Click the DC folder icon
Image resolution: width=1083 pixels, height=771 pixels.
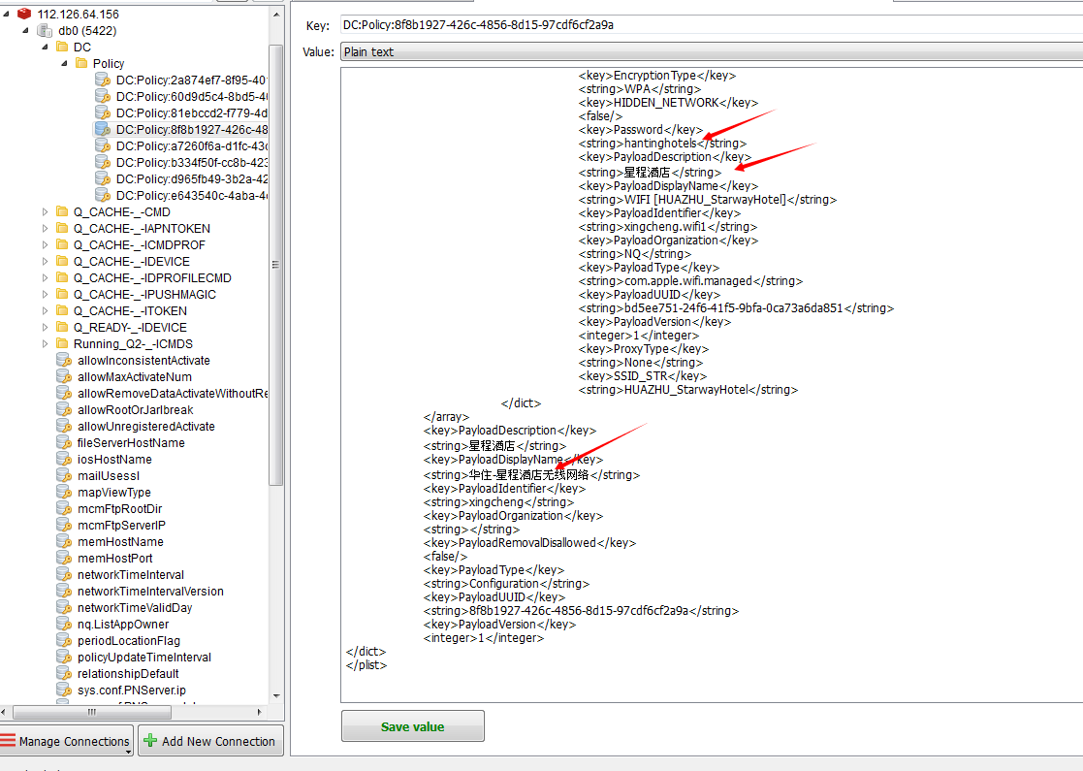(62, 47)
